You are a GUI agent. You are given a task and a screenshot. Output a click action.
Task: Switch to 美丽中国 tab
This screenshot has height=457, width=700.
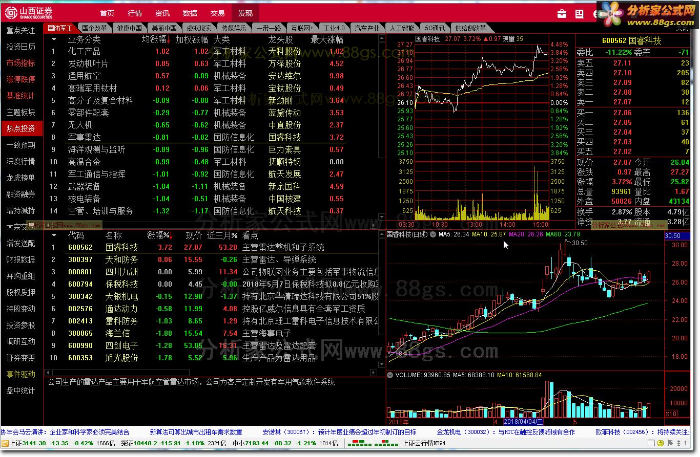(164, 28)
